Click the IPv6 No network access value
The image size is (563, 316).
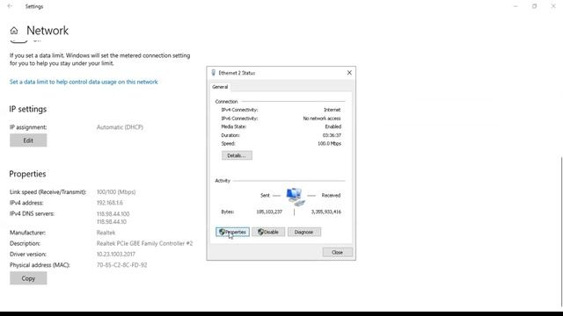pyautogui.click(x=322, y=118)
